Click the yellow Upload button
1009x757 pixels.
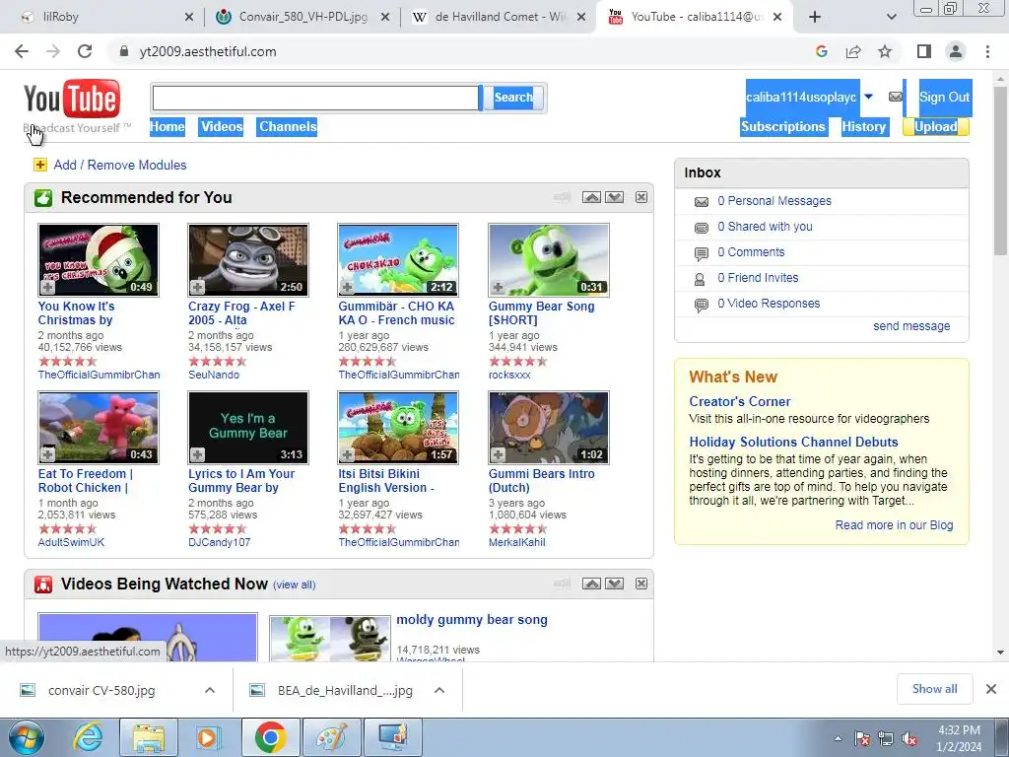pos(936,127)
